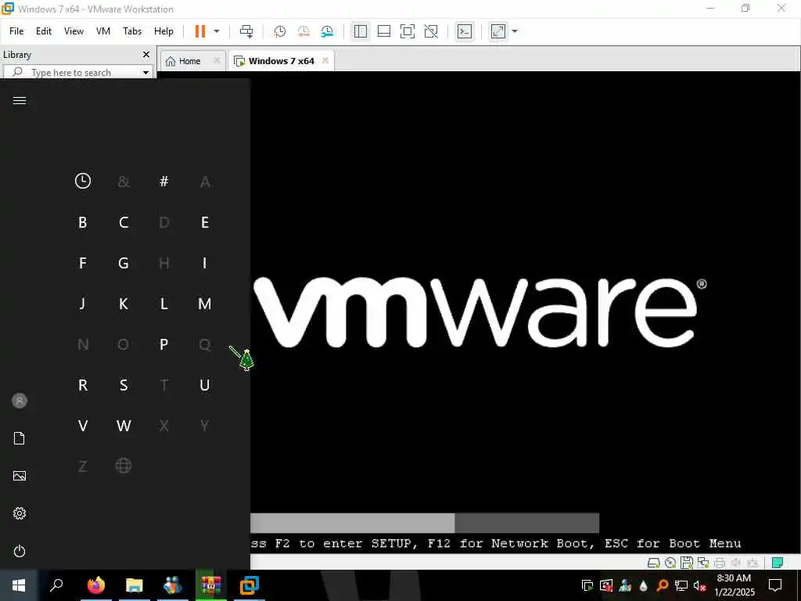Screen dimensions: 801x601
Task: Jump to apps starting with J
Action: coord(82,304)
